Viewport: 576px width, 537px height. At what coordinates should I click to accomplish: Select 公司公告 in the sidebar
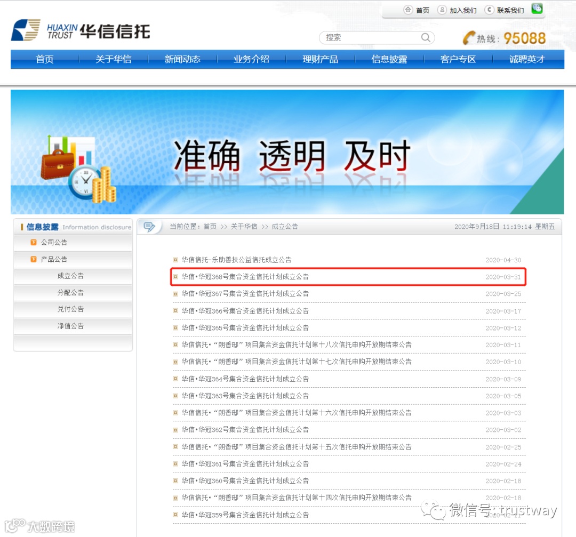pos(54,243)
